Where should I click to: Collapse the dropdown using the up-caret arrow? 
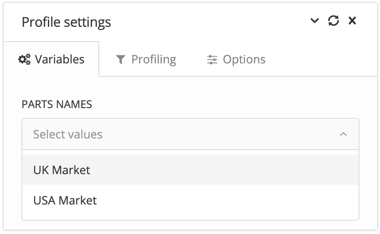coord(343,134)
